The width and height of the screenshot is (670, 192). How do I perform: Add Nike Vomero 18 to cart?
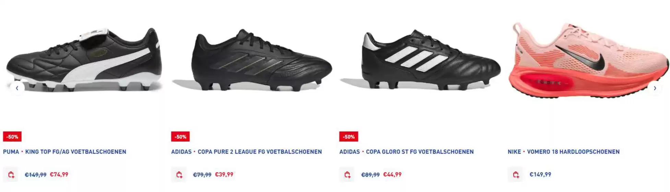(x=515, y=175)
